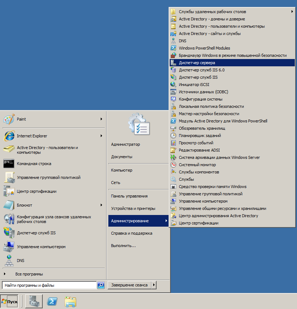Click Брандмауэр Windows firewall icon

click(173, 55)
